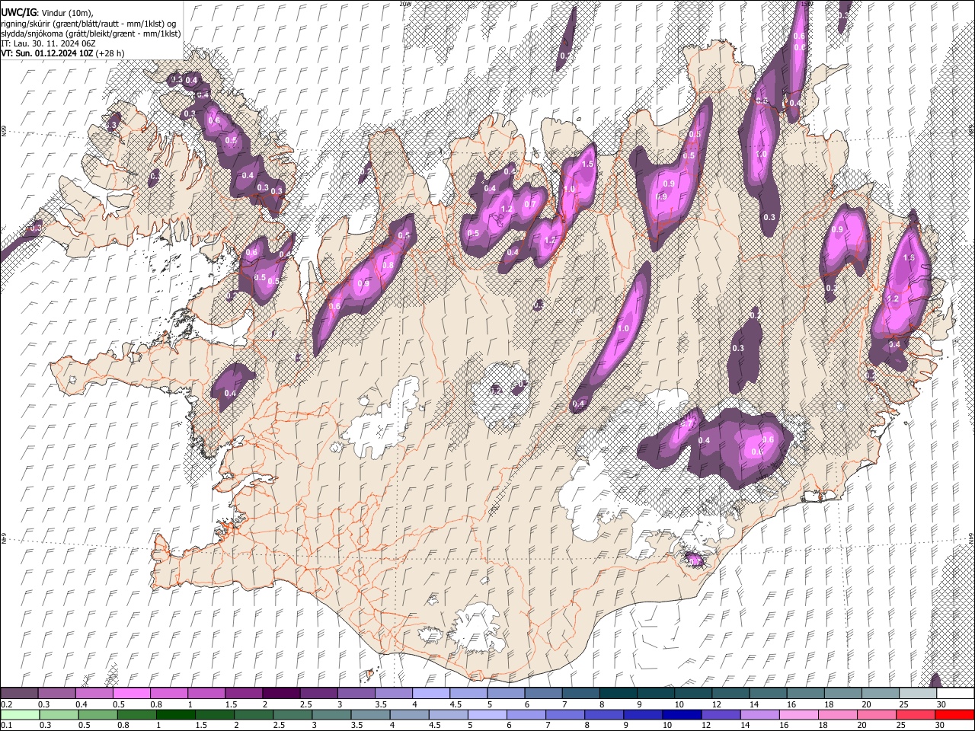Click the 'UWC/IG: Vindur (10m)' title text
Viewport: 975px width, 731px height.
[46, 13]
